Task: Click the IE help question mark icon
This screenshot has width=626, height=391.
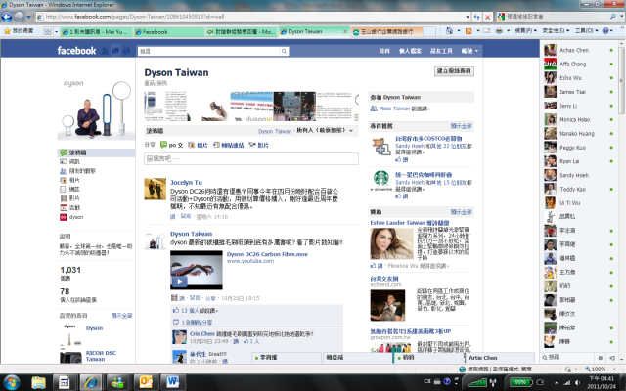Action: coord(605,31)
